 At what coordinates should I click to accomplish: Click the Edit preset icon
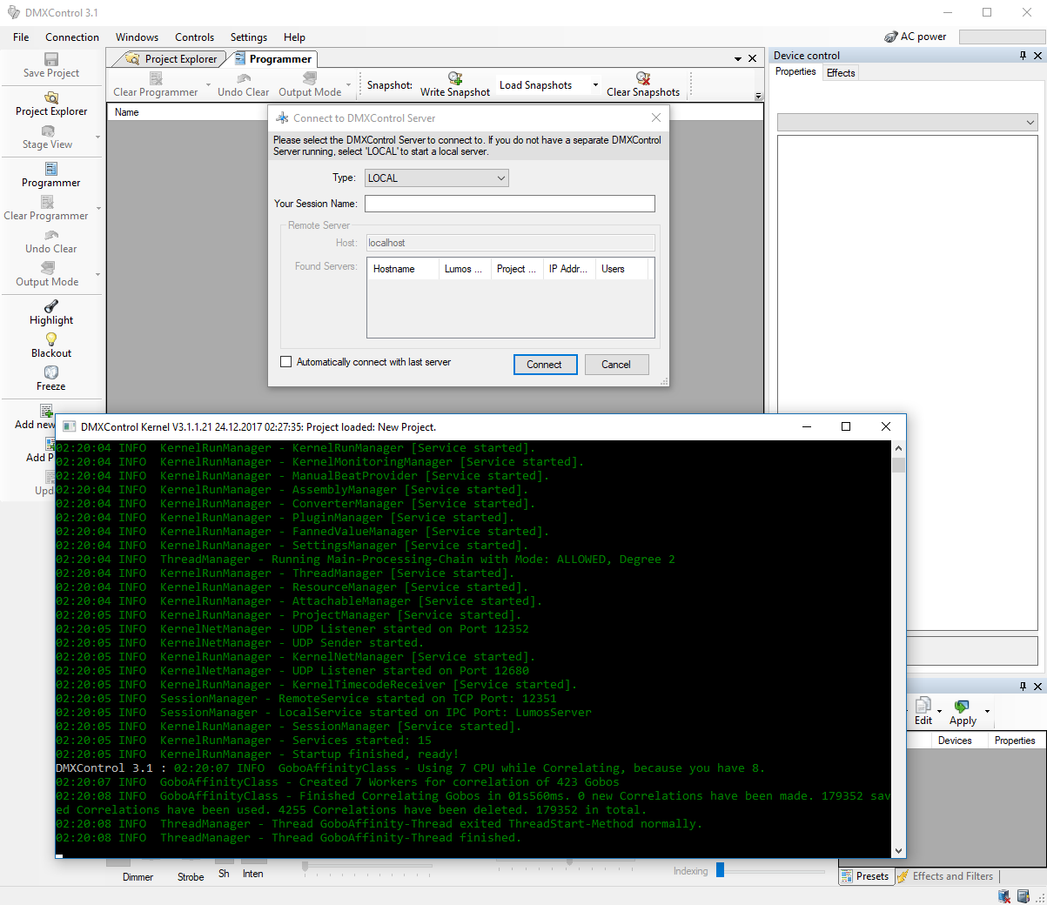923,706
